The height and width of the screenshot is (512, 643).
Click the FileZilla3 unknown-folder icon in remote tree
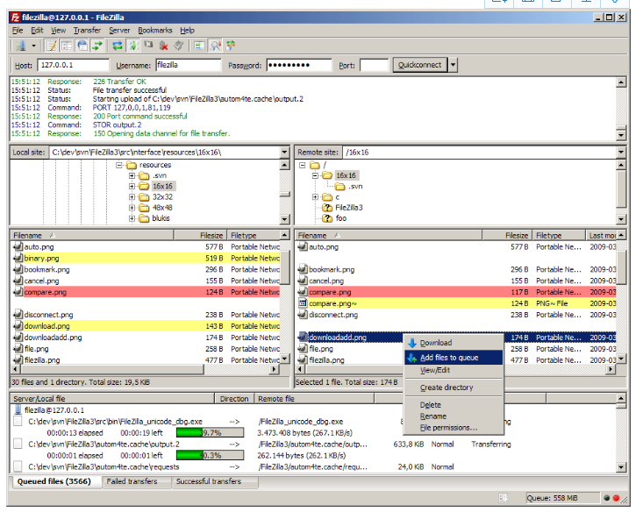click(x=327, y=208)
